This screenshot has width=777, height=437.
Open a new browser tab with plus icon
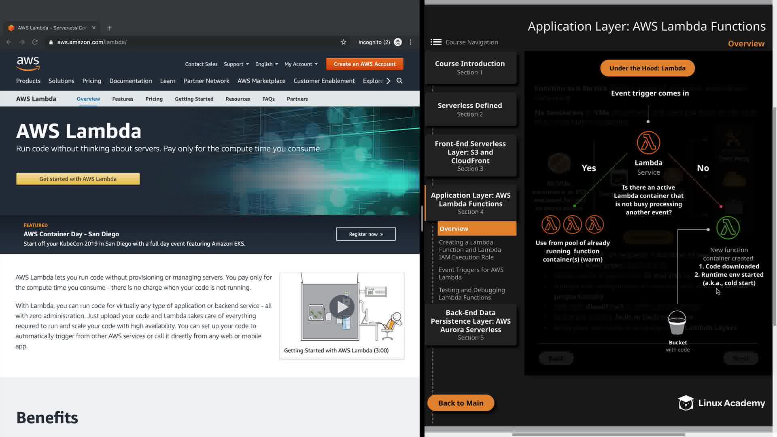click(x=109, y=28)
